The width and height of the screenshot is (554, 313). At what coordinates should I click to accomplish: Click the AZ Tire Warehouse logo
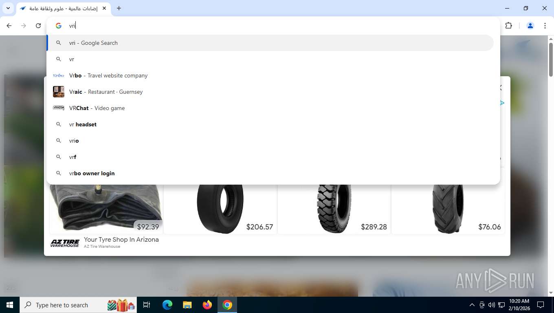(65, 243)
